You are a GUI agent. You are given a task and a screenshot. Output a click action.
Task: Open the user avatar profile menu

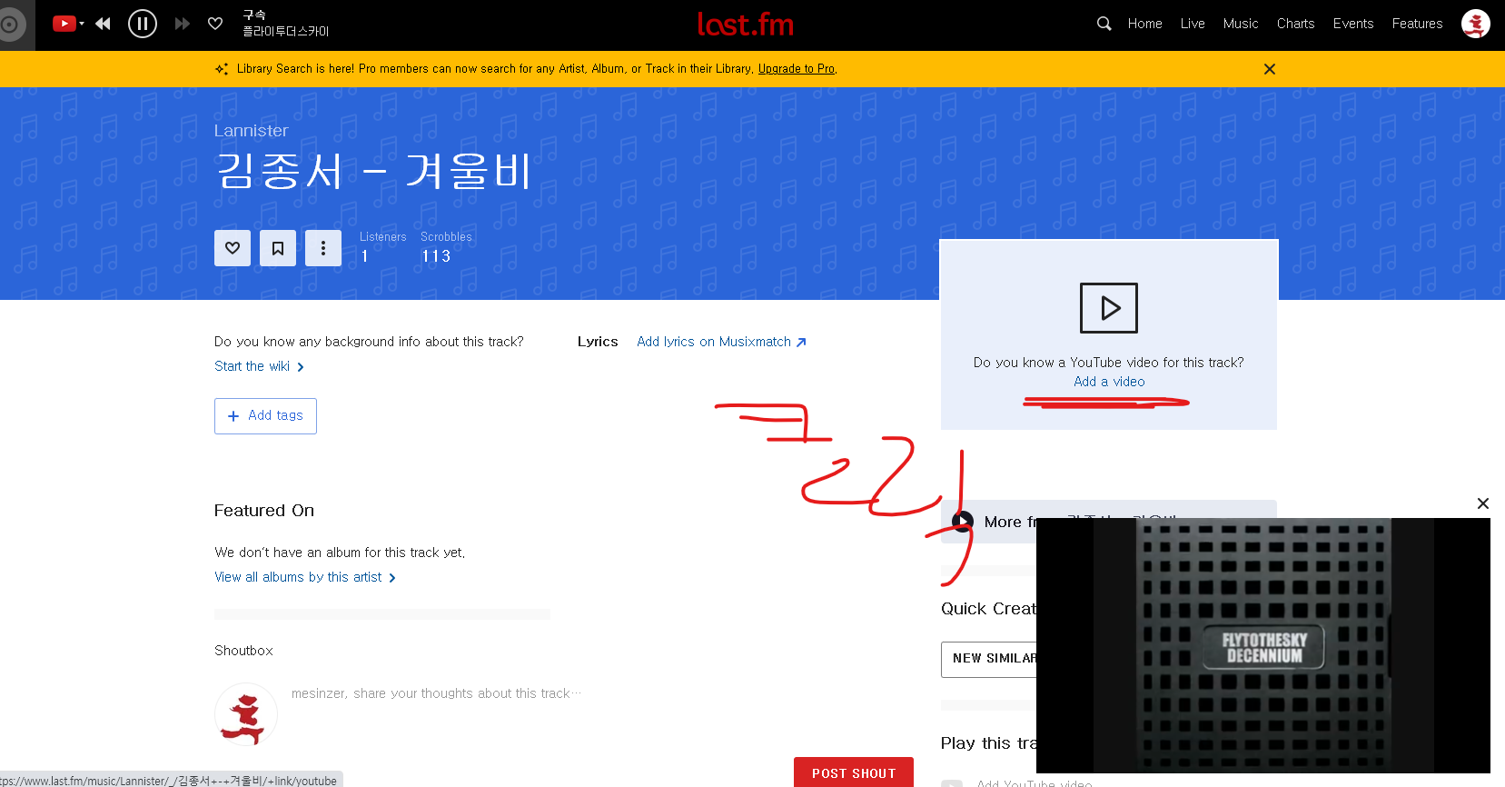[1475, 24]
